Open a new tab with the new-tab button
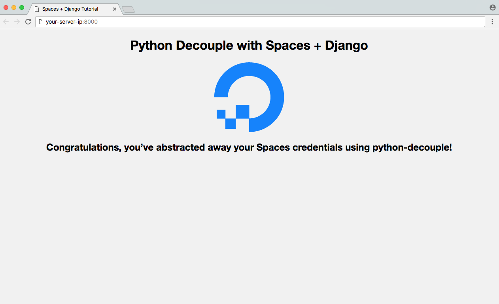This screenshot has height=304, width=499. click(x=128, y=9)
